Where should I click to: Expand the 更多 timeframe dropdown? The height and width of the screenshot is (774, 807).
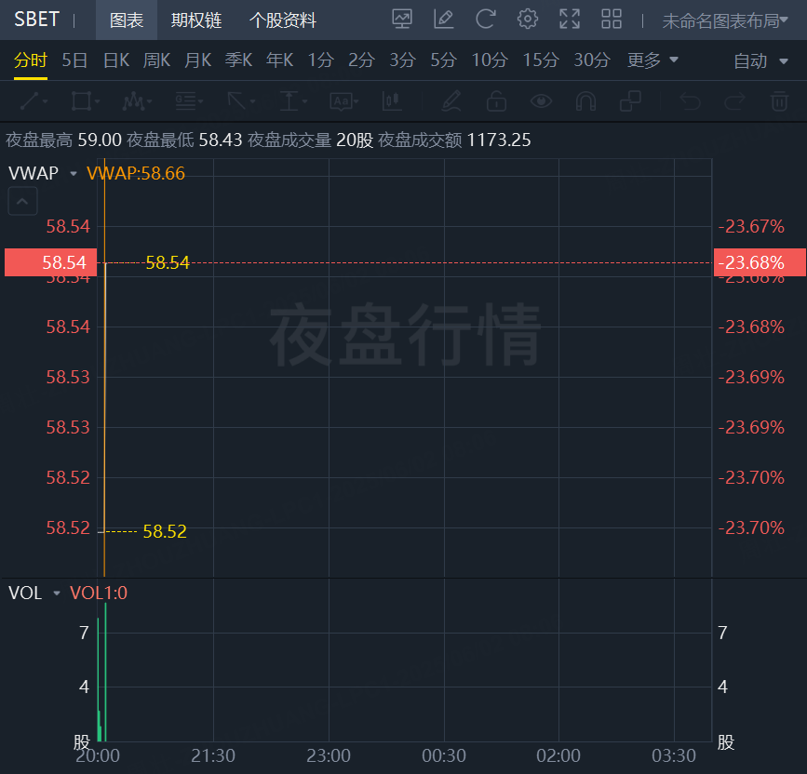tap(652, 60)
